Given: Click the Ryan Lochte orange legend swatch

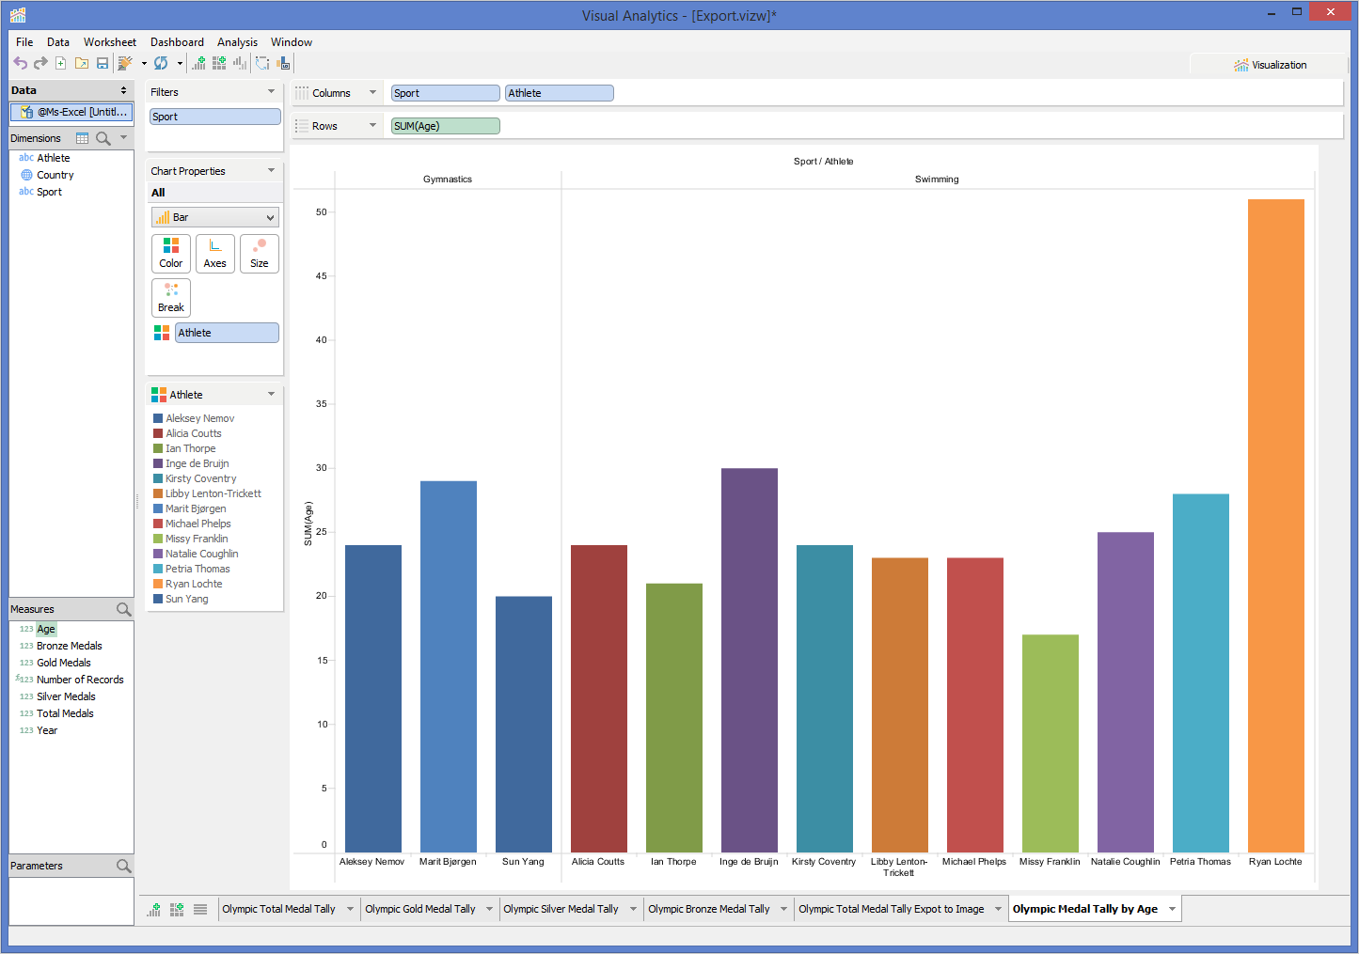Looking at the screenshot, I should [x=158, y=584].
